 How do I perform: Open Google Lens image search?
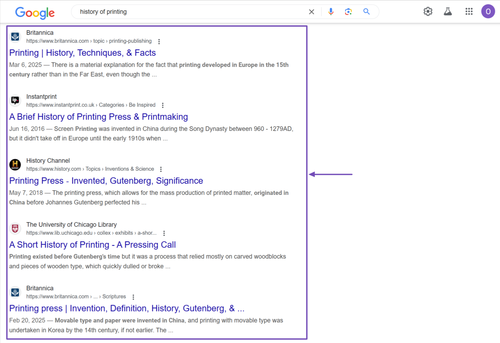click(x=348, y=12)
